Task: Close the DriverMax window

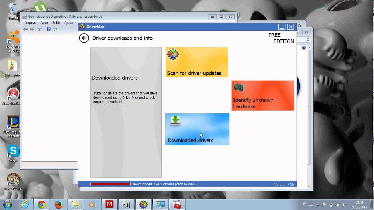Action: tap(290, 27)
